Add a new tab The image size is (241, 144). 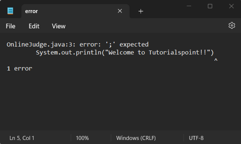(x=141, y=11)
